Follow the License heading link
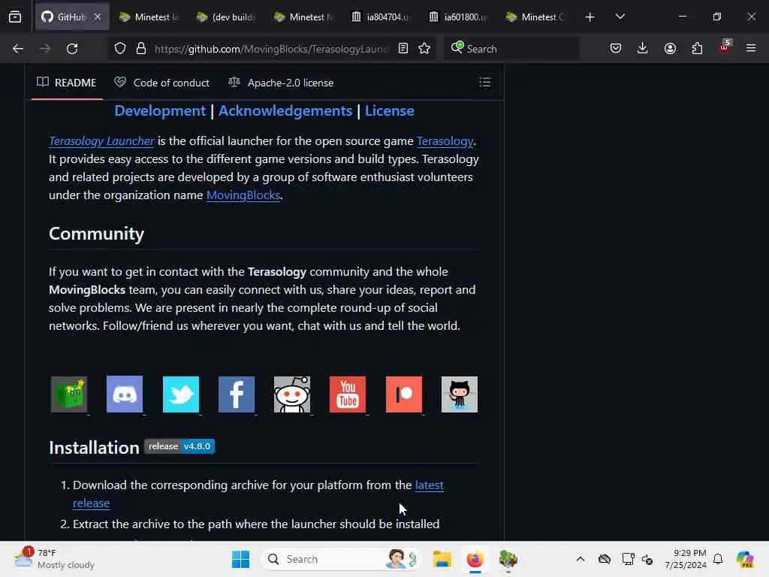Screen dimensions: 769x577 390,111
